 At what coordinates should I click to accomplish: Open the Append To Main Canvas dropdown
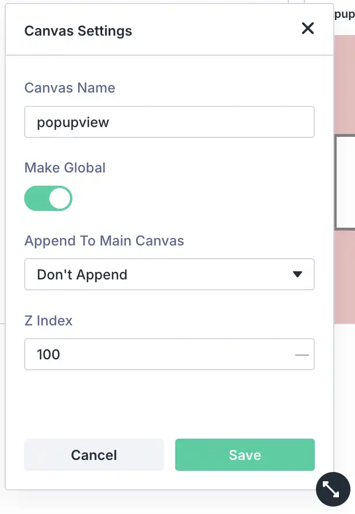(x=169, y=274)
